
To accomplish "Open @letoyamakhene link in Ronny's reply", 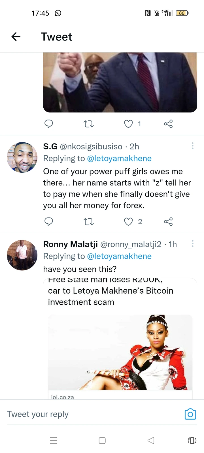I will 119,256.
